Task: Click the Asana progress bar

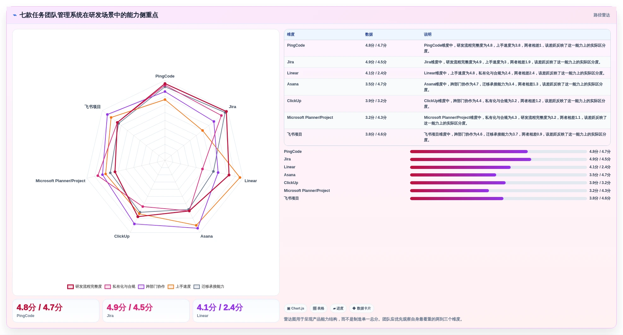Action: 498,175
